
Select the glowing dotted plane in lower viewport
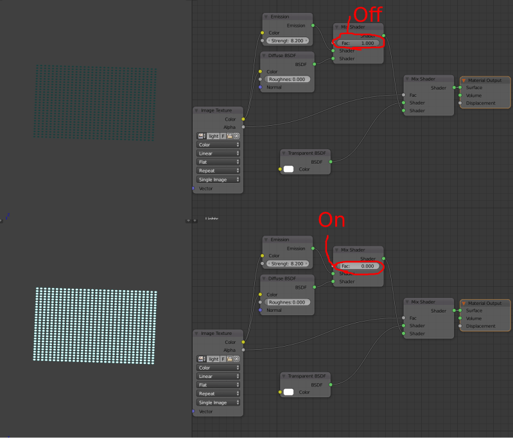95,326
